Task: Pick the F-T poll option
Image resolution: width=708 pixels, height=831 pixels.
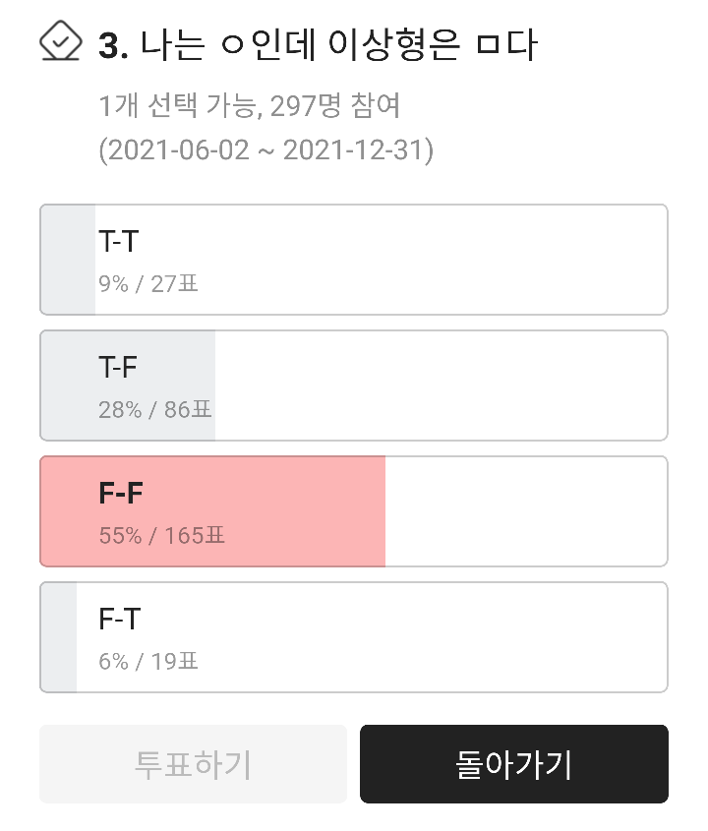Action: (353, 637)
